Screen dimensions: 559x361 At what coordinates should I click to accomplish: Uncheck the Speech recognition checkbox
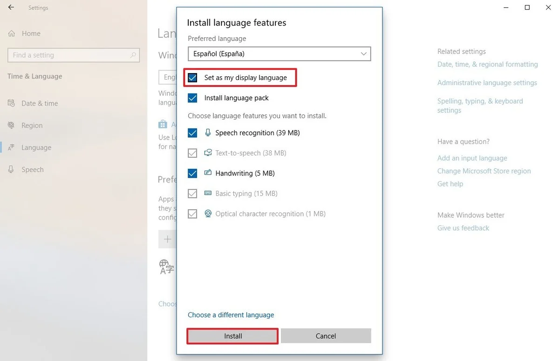[192, 133]
